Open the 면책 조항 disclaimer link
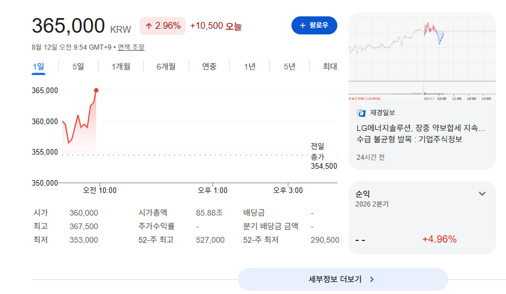 tap(131, 47)
